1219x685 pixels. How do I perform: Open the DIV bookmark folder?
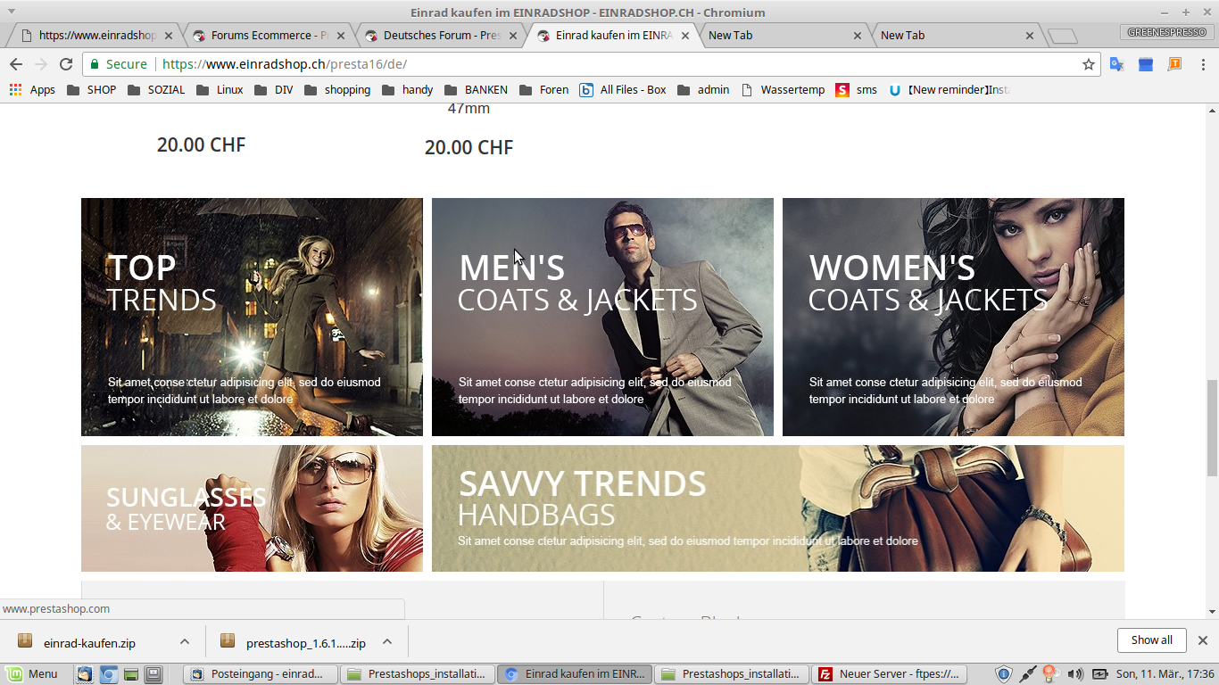click(x=274, y=89)
